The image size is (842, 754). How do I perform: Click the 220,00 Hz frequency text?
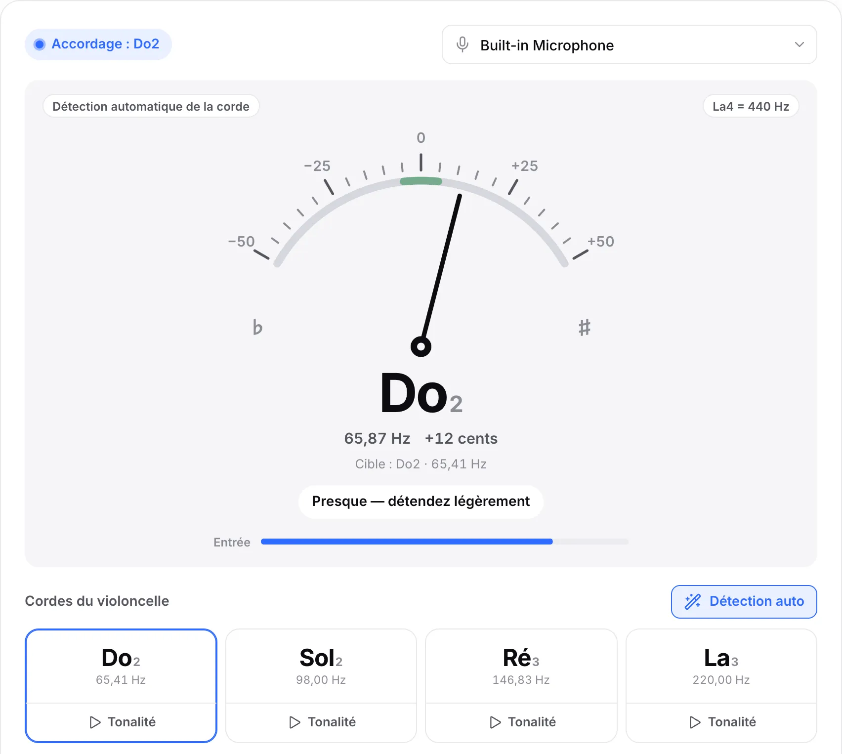pyautogui.click(x=721, y=680)
